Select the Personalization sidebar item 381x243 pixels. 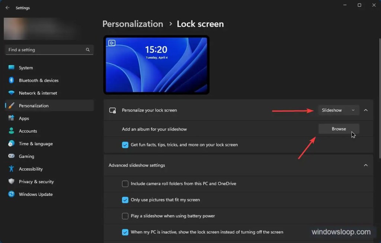(49, 106)
